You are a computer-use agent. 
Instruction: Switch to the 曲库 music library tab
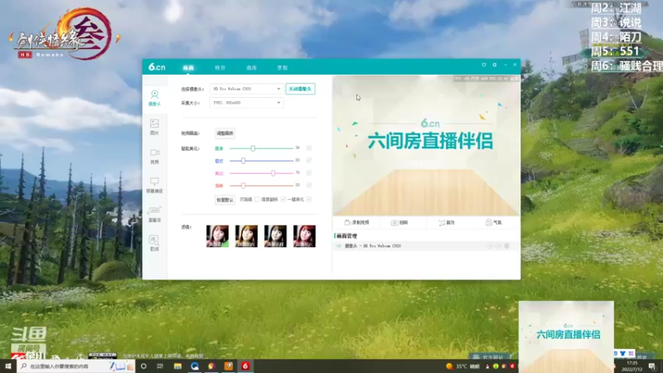click(252, 68)
